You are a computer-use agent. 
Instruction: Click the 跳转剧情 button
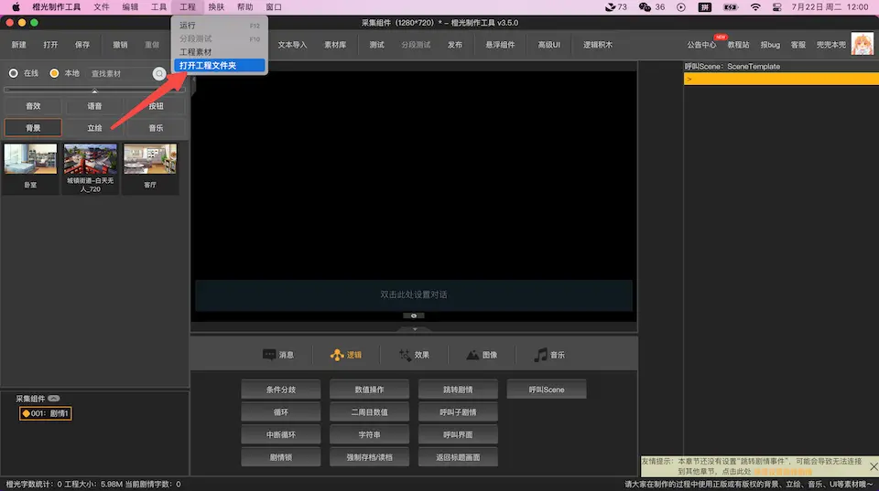point(458,390)
